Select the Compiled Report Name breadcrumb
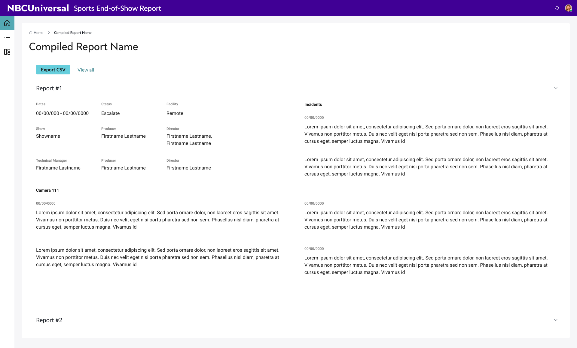The image size is (577, 348). click(73, 33)
